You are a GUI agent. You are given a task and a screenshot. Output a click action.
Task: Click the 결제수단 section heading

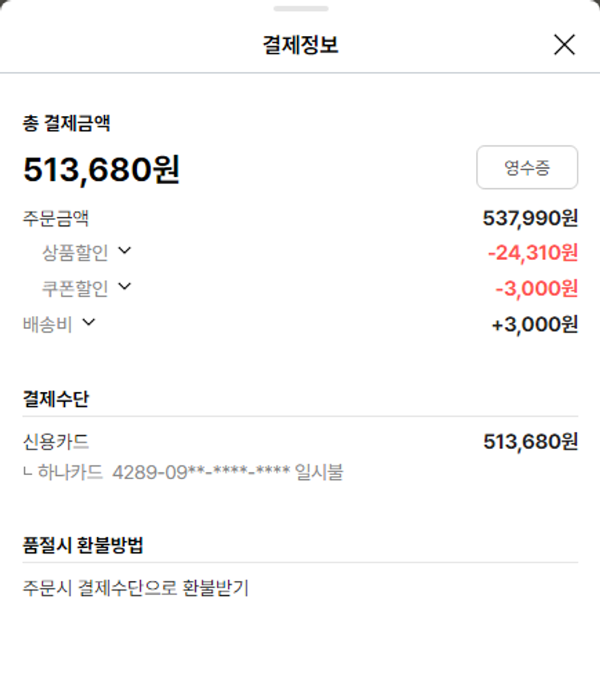coord(56,398)
